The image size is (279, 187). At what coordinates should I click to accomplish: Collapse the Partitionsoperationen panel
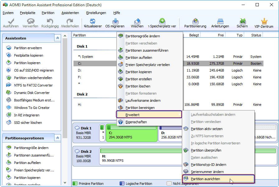pyautogui.click(x=58, y=138)
